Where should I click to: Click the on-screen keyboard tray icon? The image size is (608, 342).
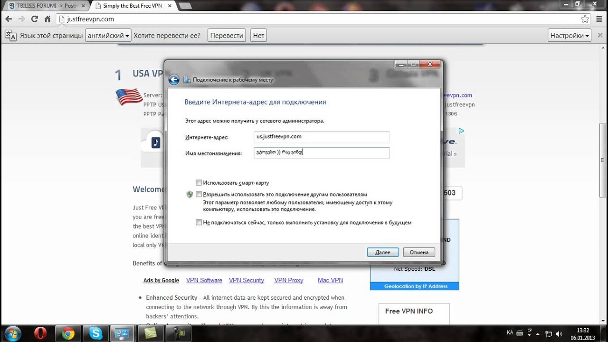[x=520, y=333]
